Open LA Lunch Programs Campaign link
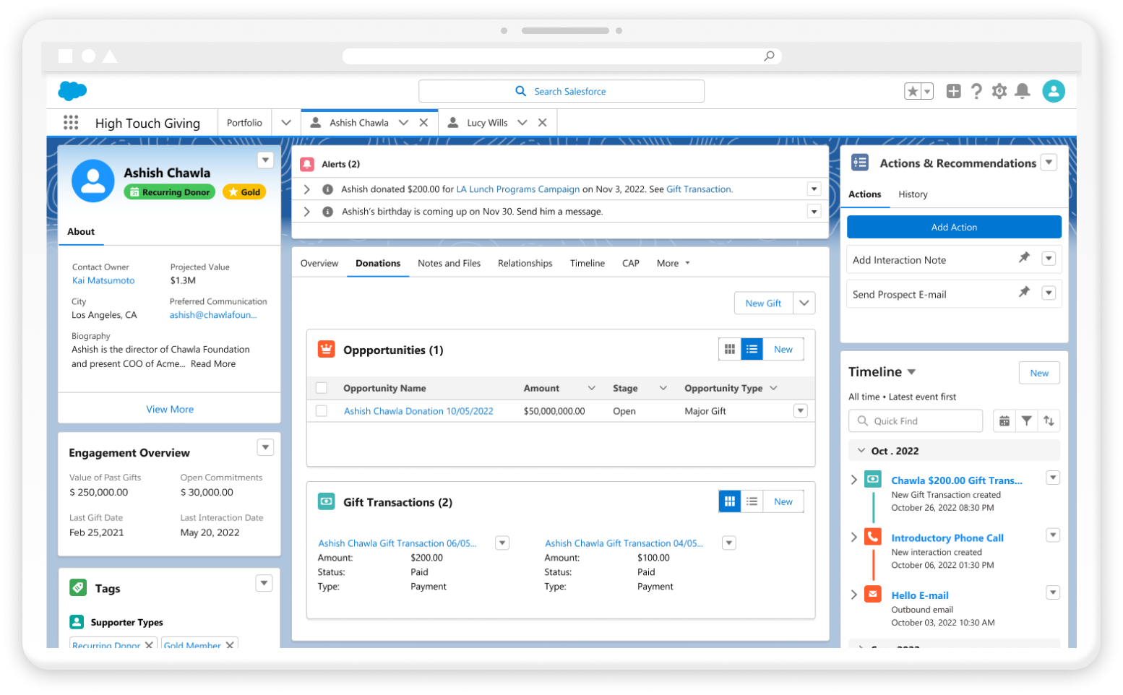Viewport: 1123px width, 695px height. 517,189
